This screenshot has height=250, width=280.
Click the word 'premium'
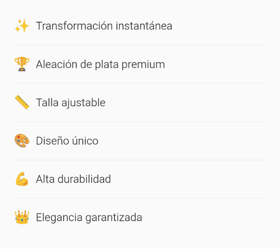pyautogui.click(x=143, y=64)
